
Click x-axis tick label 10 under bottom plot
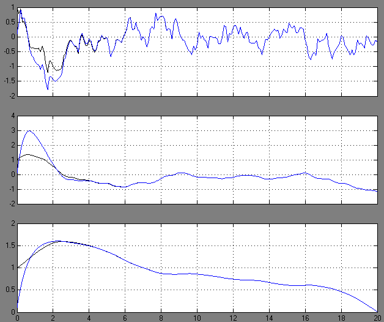(x=197, y=318)
